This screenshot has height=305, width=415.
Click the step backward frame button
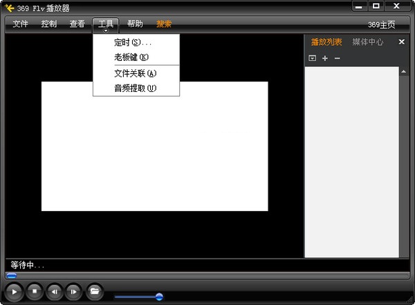pyautogui.click(x=54, y=292)
